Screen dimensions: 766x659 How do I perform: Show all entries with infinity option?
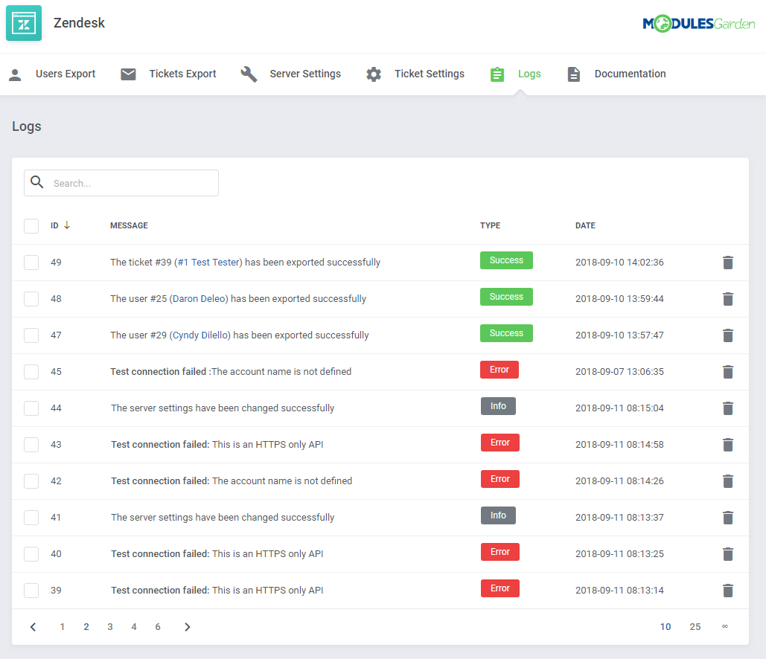(725, 626)
